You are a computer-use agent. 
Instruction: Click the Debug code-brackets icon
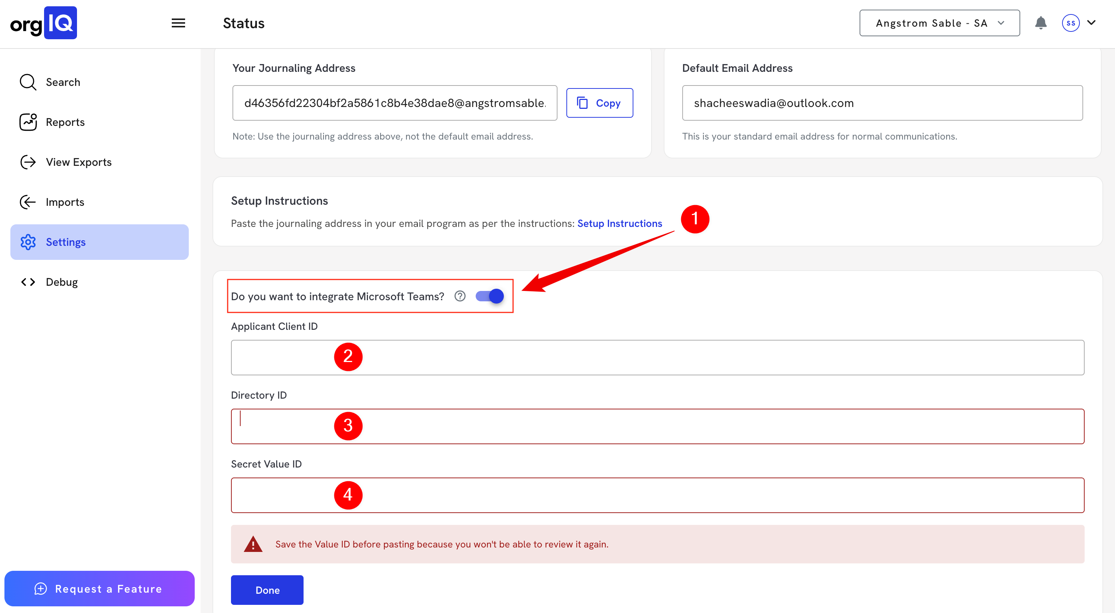tap(28, 282)
